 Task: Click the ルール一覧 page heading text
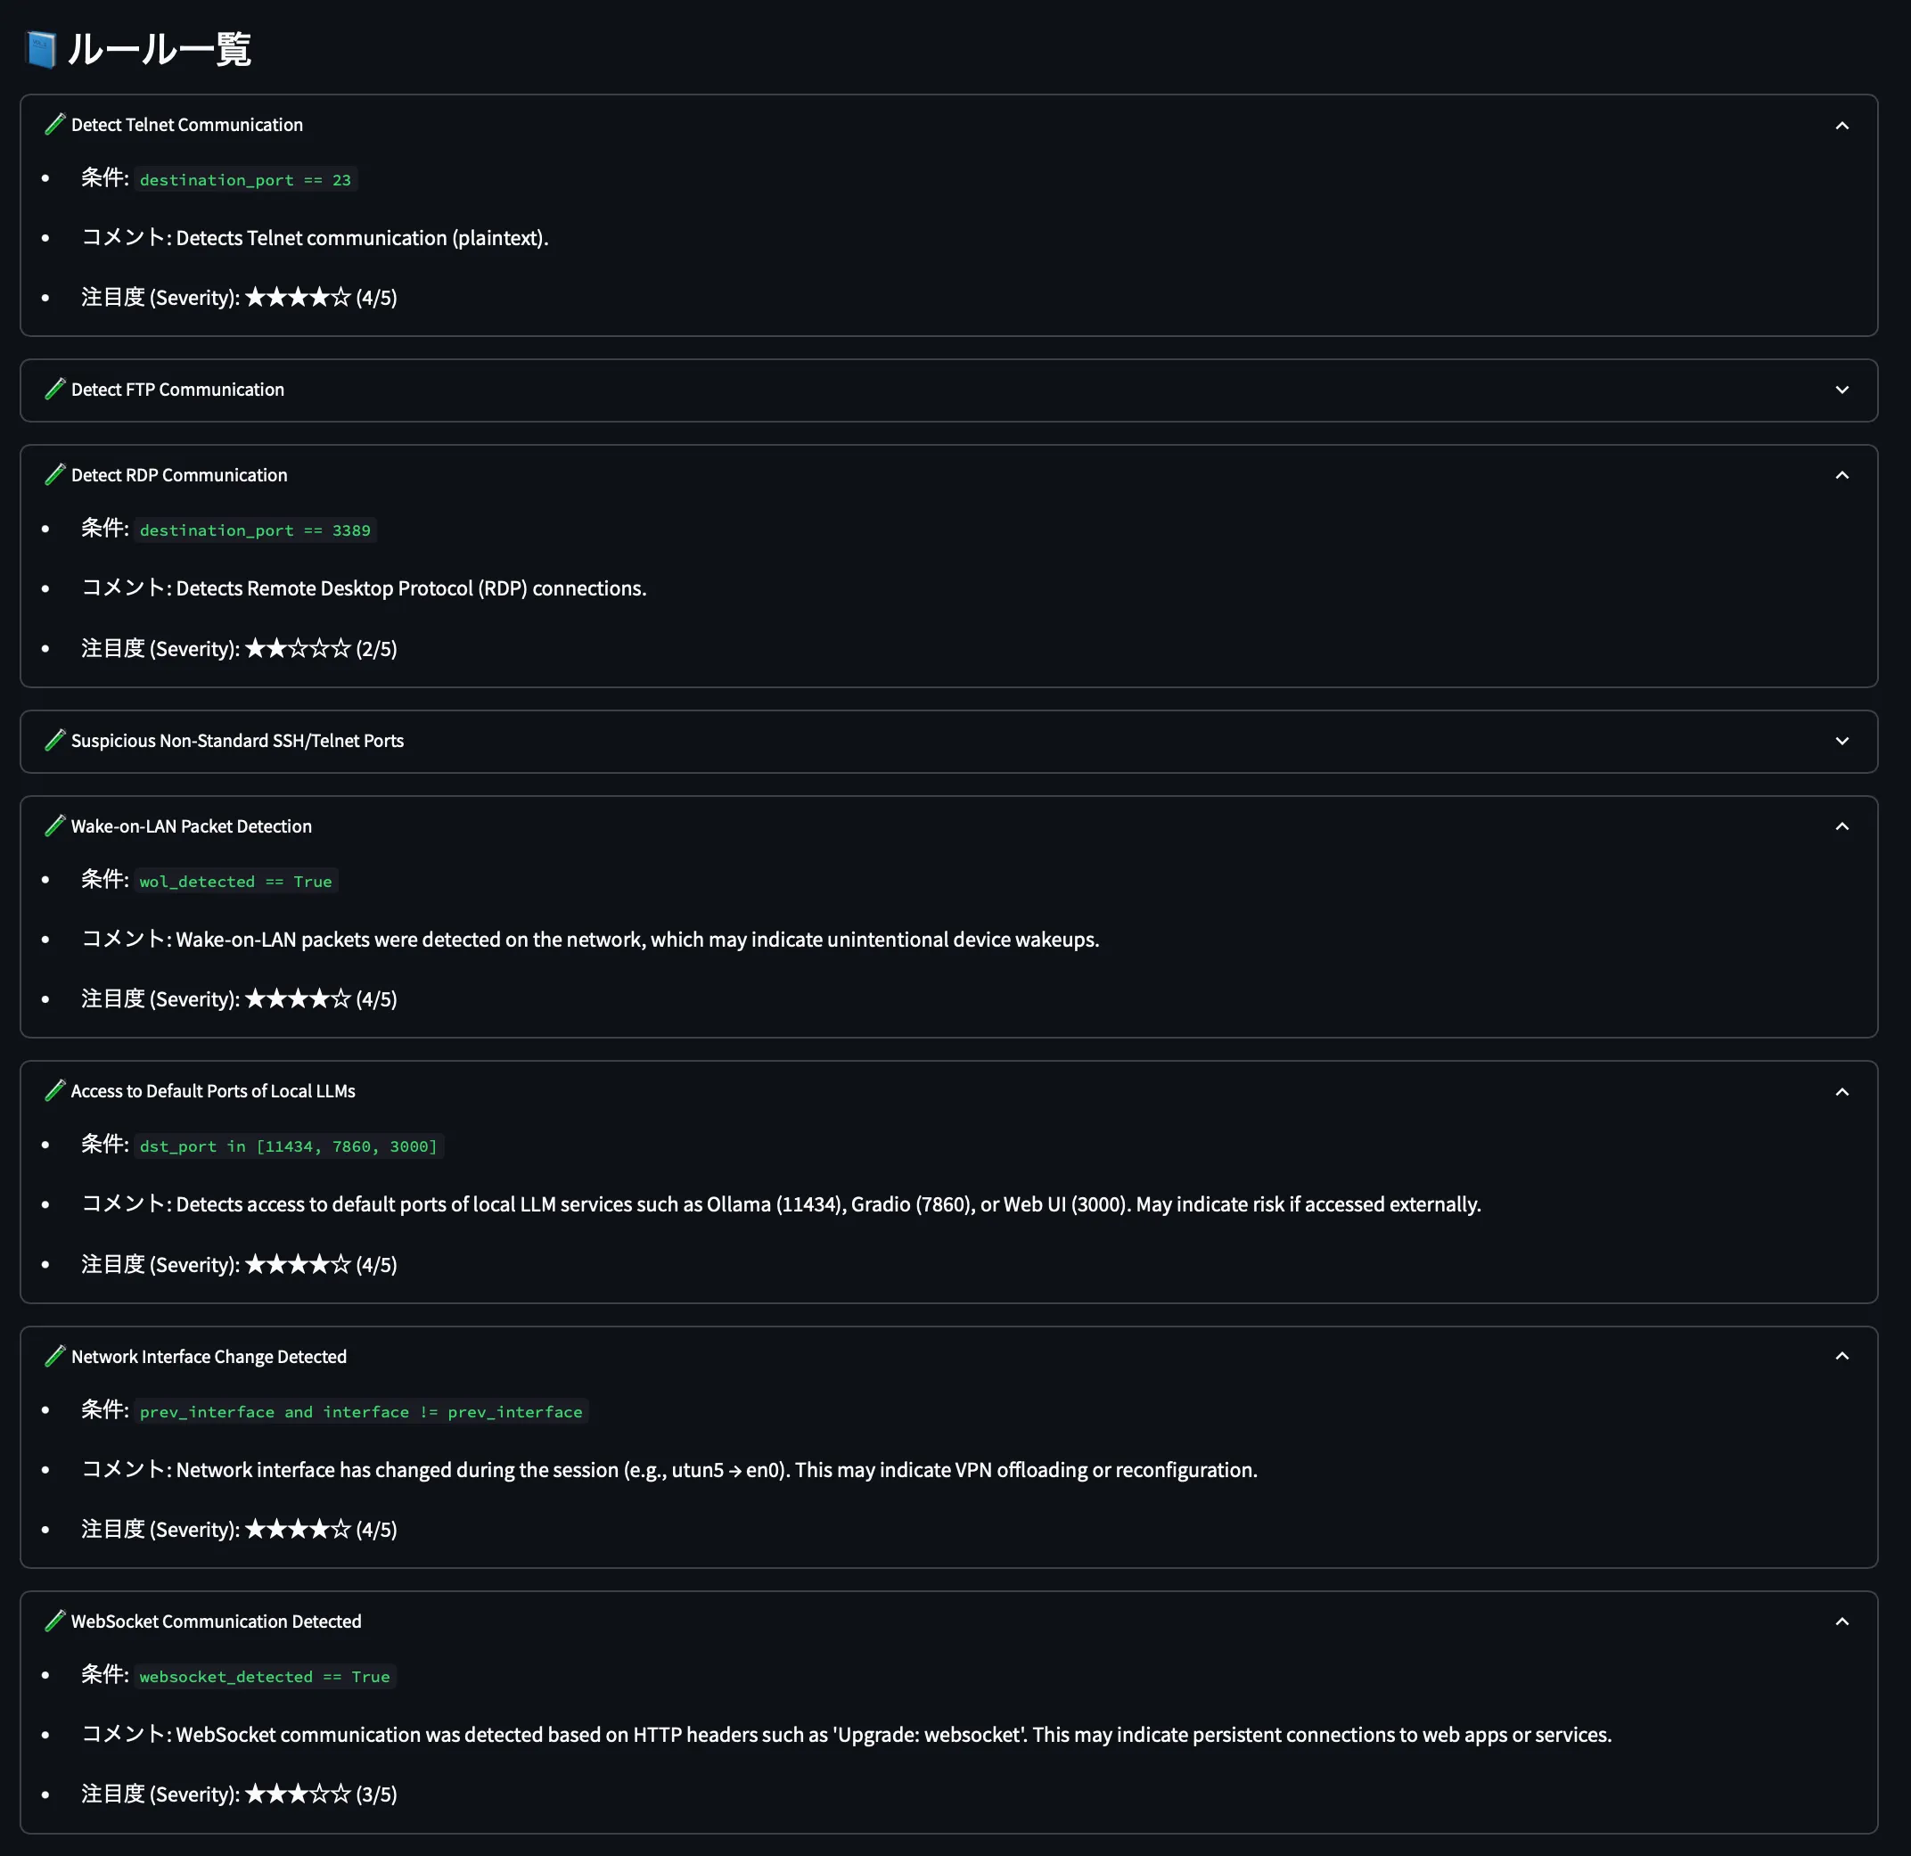[159, 50]
